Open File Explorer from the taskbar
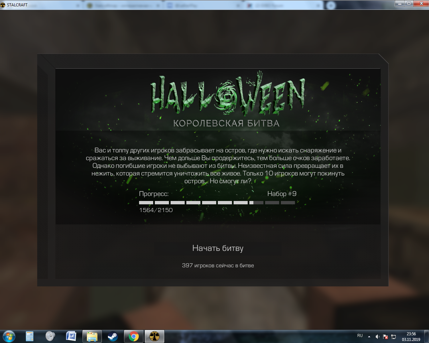The height and width of the screenshot is (343, 429). coord(92,336)
